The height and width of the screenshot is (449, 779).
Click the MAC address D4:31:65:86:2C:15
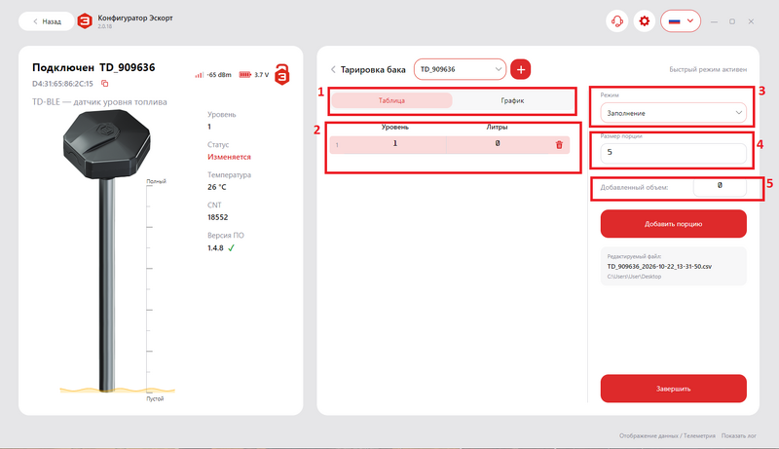point(62,84)
